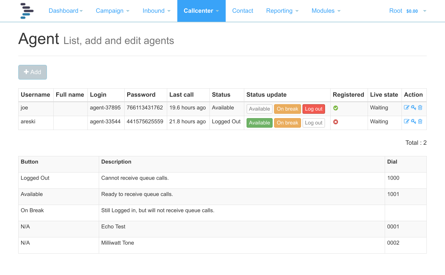The image size is (445, 275).
Task: Select login agent-33544
Action: tap(105, 122)
